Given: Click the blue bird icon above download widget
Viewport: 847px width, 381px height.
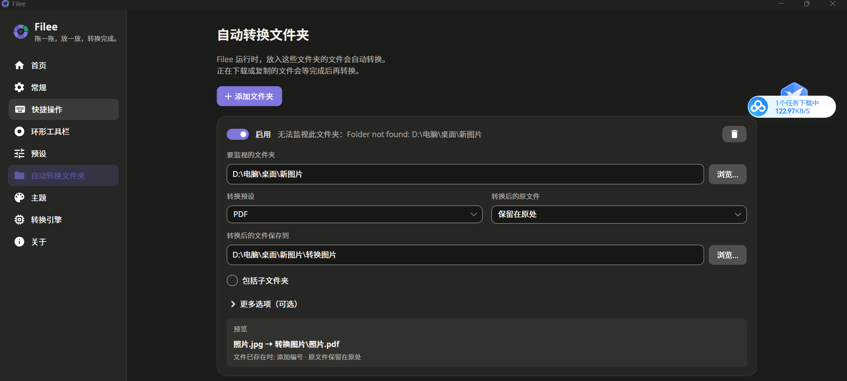Looking at the screenshot, I should [794, 90].
